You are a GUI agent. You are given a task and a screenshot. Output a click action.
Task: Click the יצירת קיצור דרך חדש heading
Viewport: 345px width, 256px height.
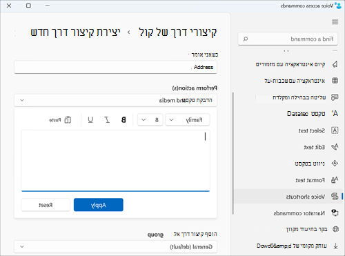pos(76,32)
